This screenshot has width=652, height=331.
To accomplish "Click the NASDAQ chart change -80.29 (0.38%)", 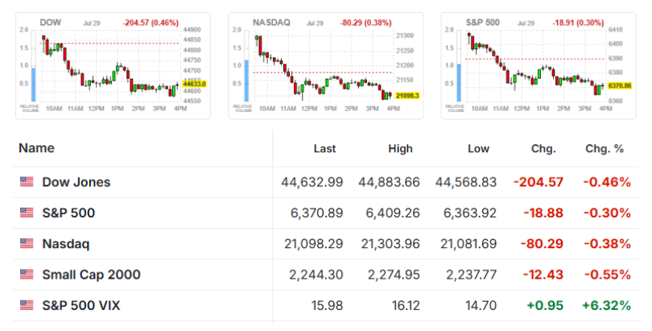I will tap(366, 23).
